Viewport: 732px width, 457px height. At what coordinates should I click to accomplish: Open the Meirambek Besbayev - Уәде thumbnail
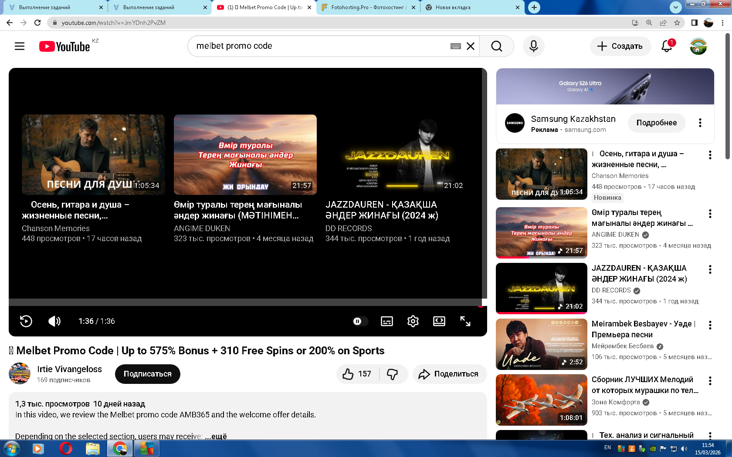pos(542,344)
